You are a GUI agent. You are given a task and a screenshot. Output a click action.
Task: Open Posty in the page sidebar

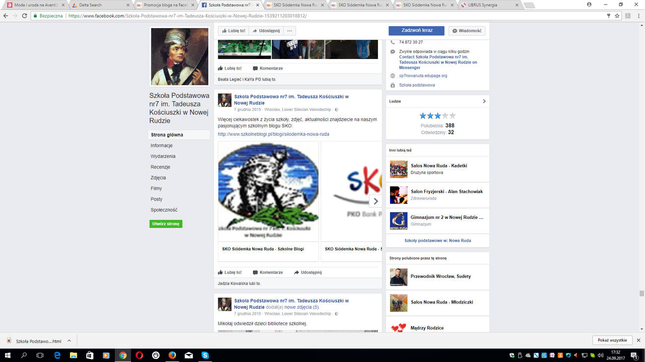tap(156, 199)
